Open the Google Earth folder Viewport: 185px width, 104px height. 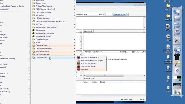(x=40, y=3)
